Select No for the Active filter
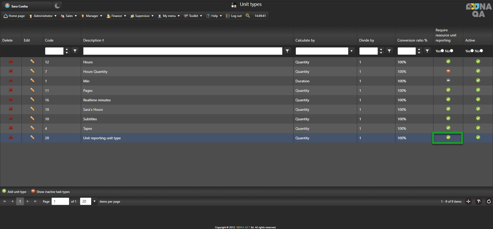 [x=481, y=51]
